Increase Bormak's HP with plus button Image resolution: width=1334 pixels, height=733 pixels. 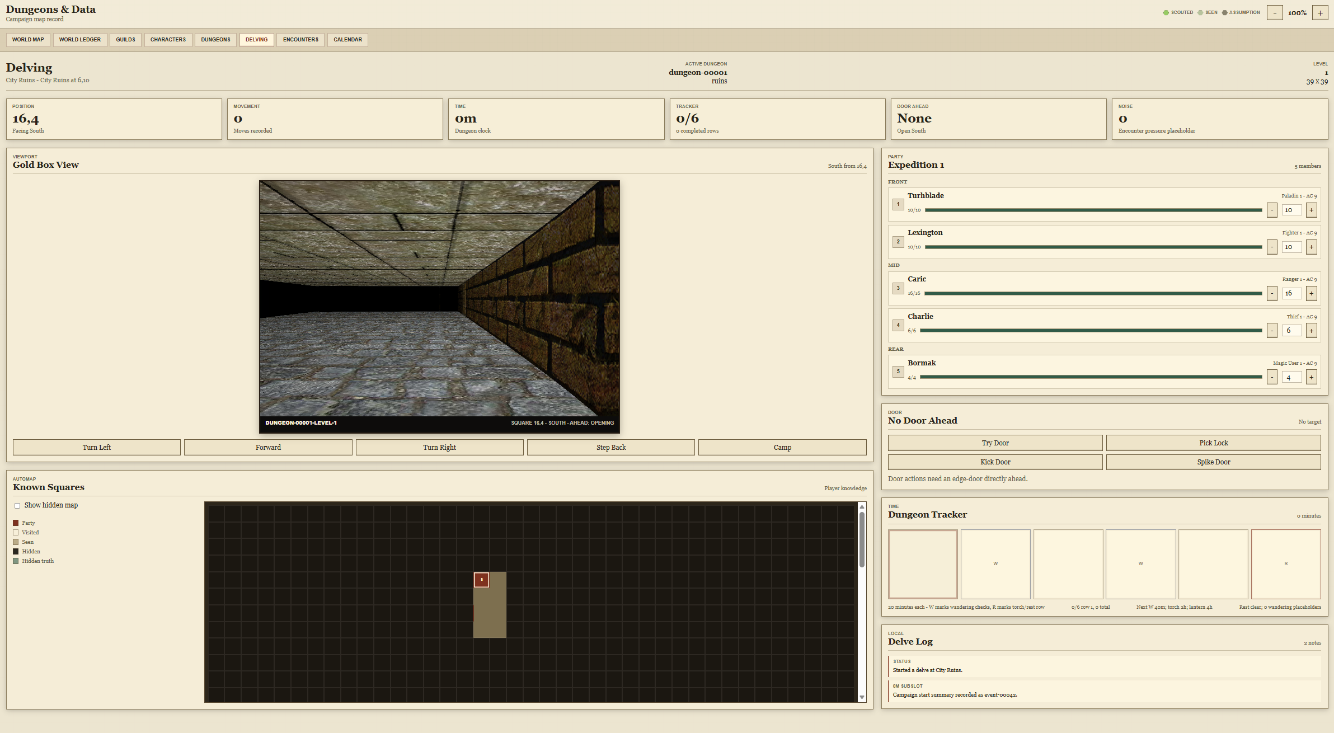[x=1311, y=377]
